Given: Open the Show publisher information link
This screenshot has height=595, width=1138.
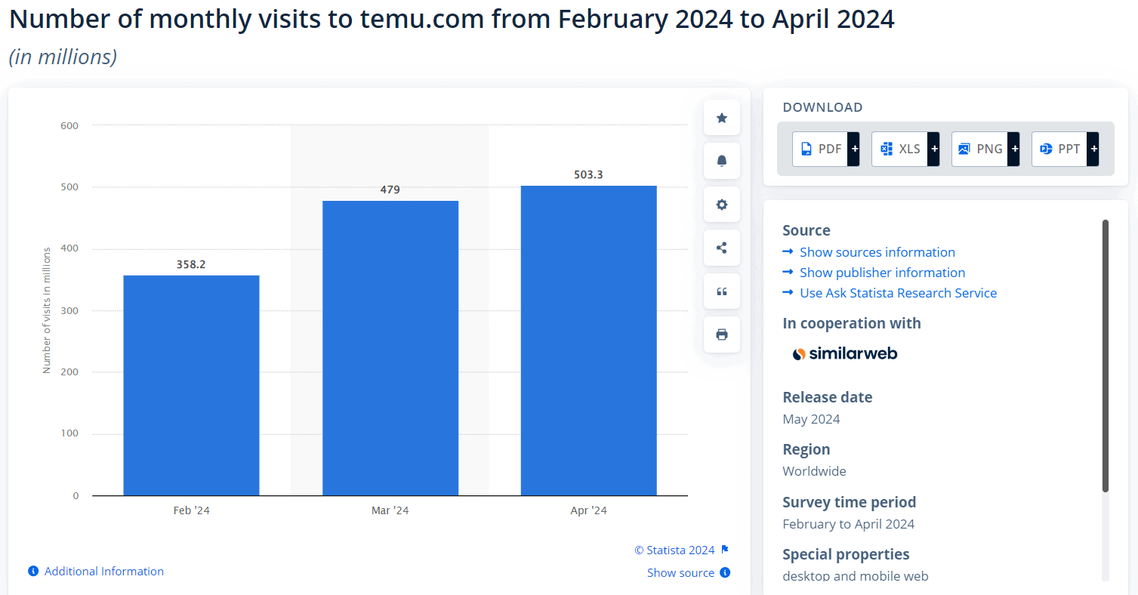Looking at the screenshot, I should tap(882, 272).
